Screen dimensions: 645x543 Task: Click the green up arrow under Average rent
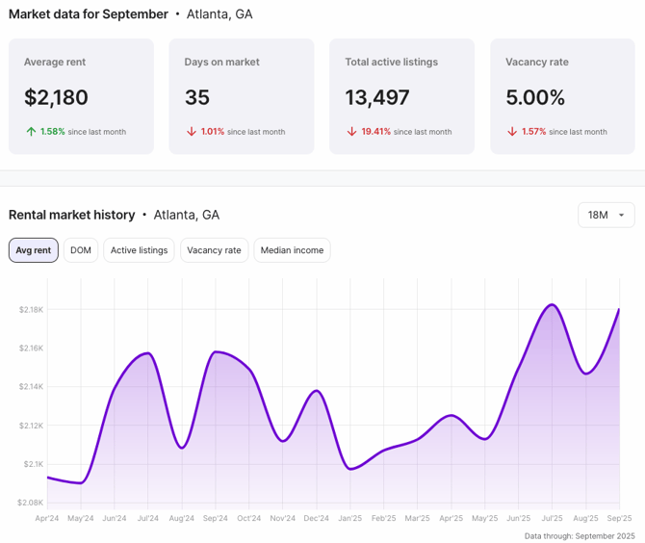point(31,132)
